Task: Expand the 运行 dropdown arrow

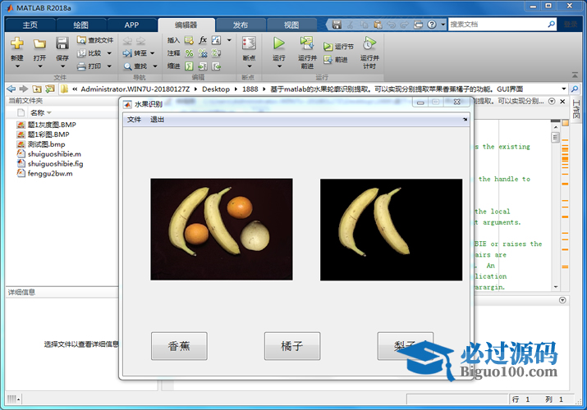Action: pyautogui.click(x=279, y=66)
